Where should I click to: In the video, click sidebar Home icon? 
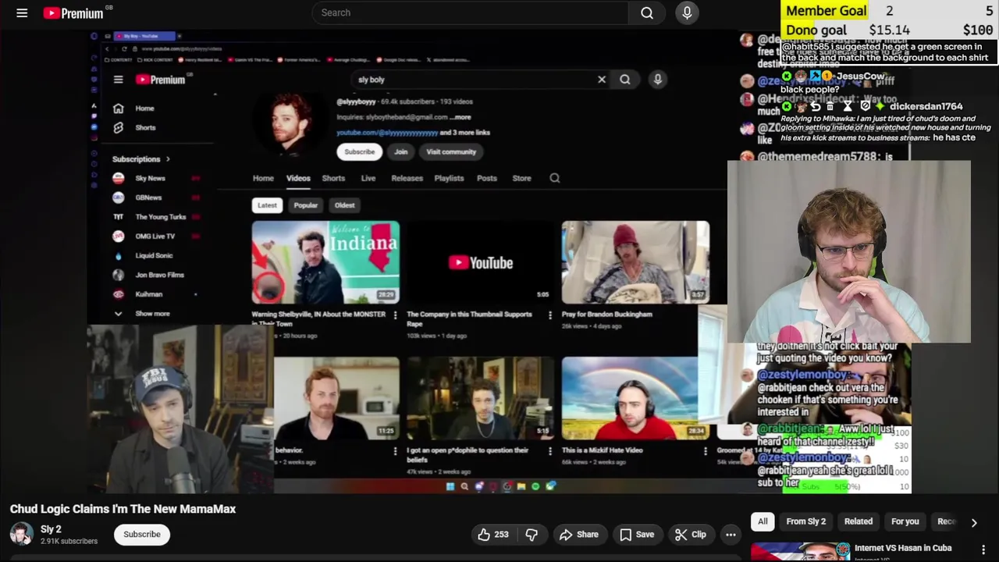pos(118,108)
